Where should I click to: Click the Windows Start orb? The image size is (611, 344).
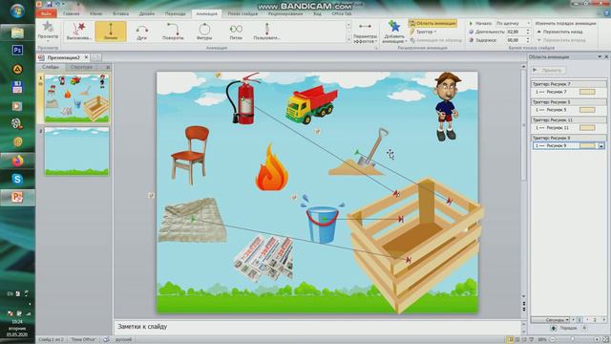point(17,11)
